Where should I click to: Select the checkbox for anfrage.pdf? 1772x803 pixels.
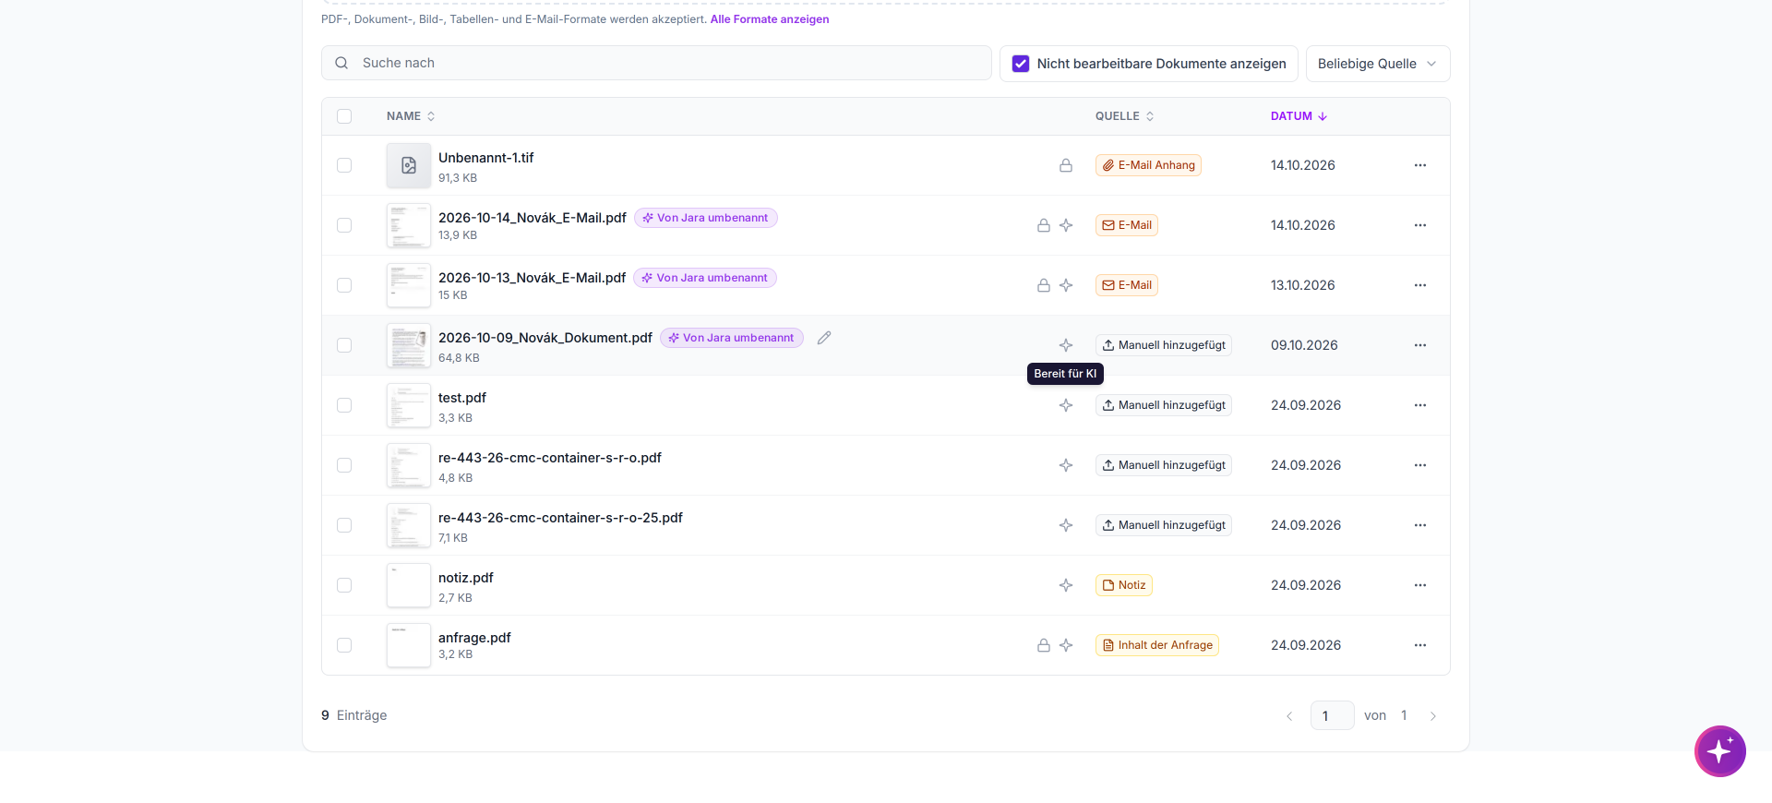(344, 645)
